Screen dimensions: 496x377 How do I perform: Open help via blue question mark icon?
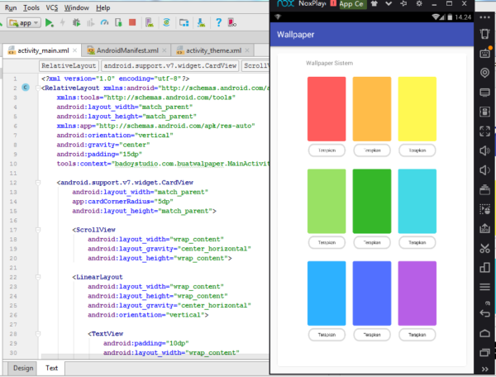pos(218,22)
